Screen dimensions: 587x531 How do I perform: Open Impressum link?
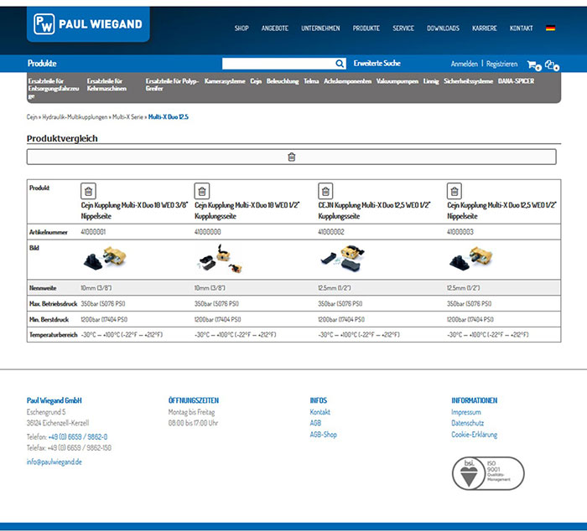[x=466, y=412]
